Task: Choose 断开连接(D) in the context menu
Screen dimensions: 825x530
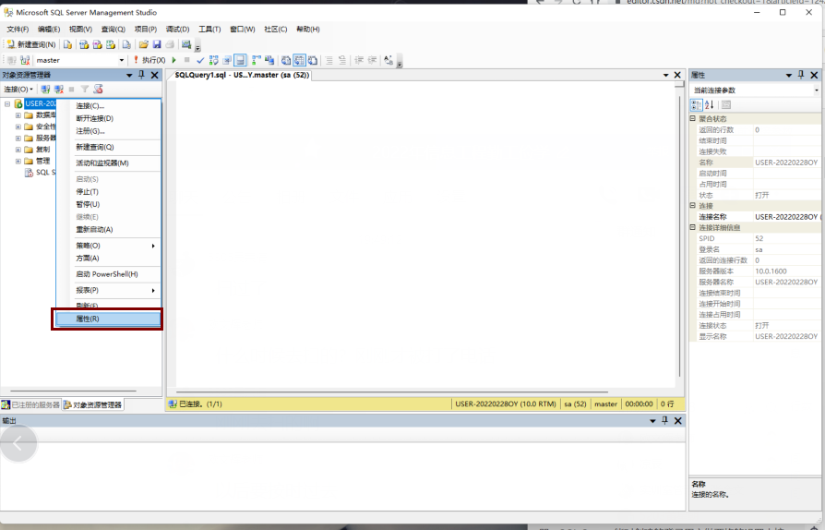Action: [x=108, y=118]
